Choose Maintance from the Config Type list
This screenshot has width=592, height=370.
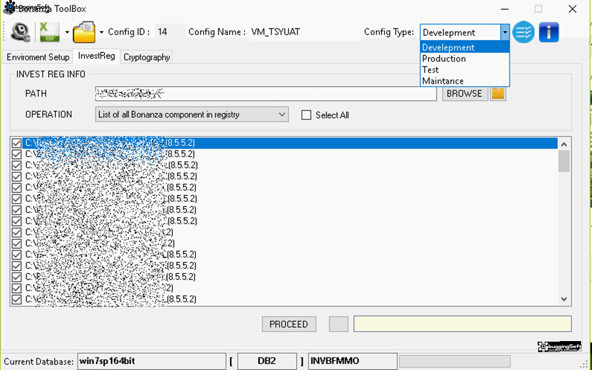click(465, 81)
